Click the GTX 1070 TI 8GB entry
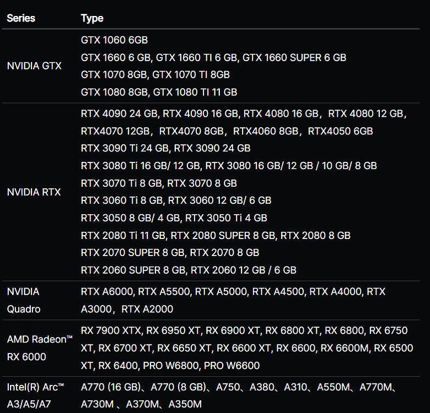Viewport: 430px width, 413px height. pos(191,74)
